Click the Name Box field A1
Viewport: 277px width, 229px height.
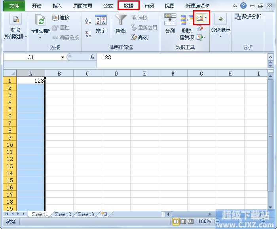point(31,57)
